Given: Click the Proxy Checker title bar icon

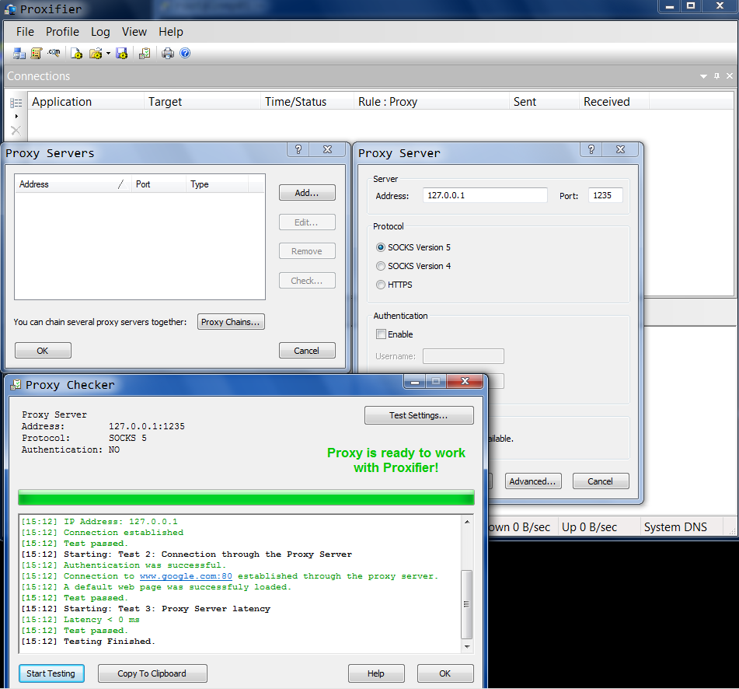Looking at the screenshot, I should tap(16, 385).
